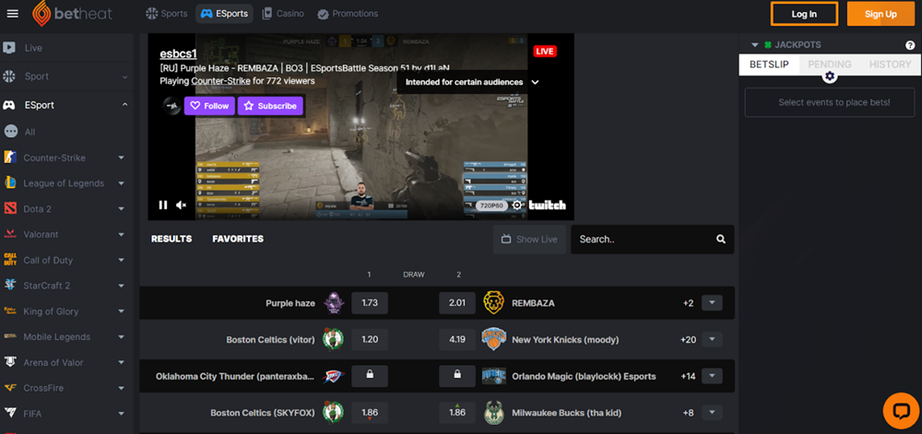
Task: Collapse the ESport sidebar section
Action: coord(124,105)
